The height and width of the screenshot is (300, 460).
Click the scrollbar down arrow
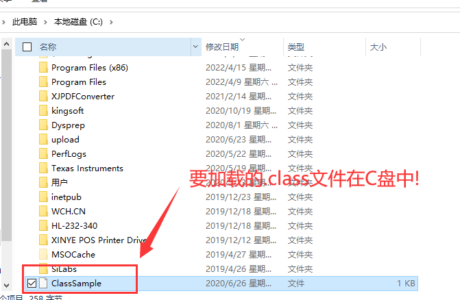(6, 285)
